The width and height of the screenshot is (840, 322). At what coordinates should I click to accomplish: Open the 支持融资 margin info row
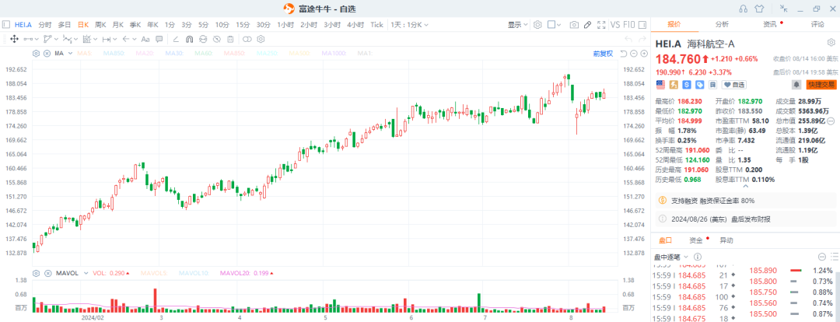pyautogui.click(x=745, y=201)
